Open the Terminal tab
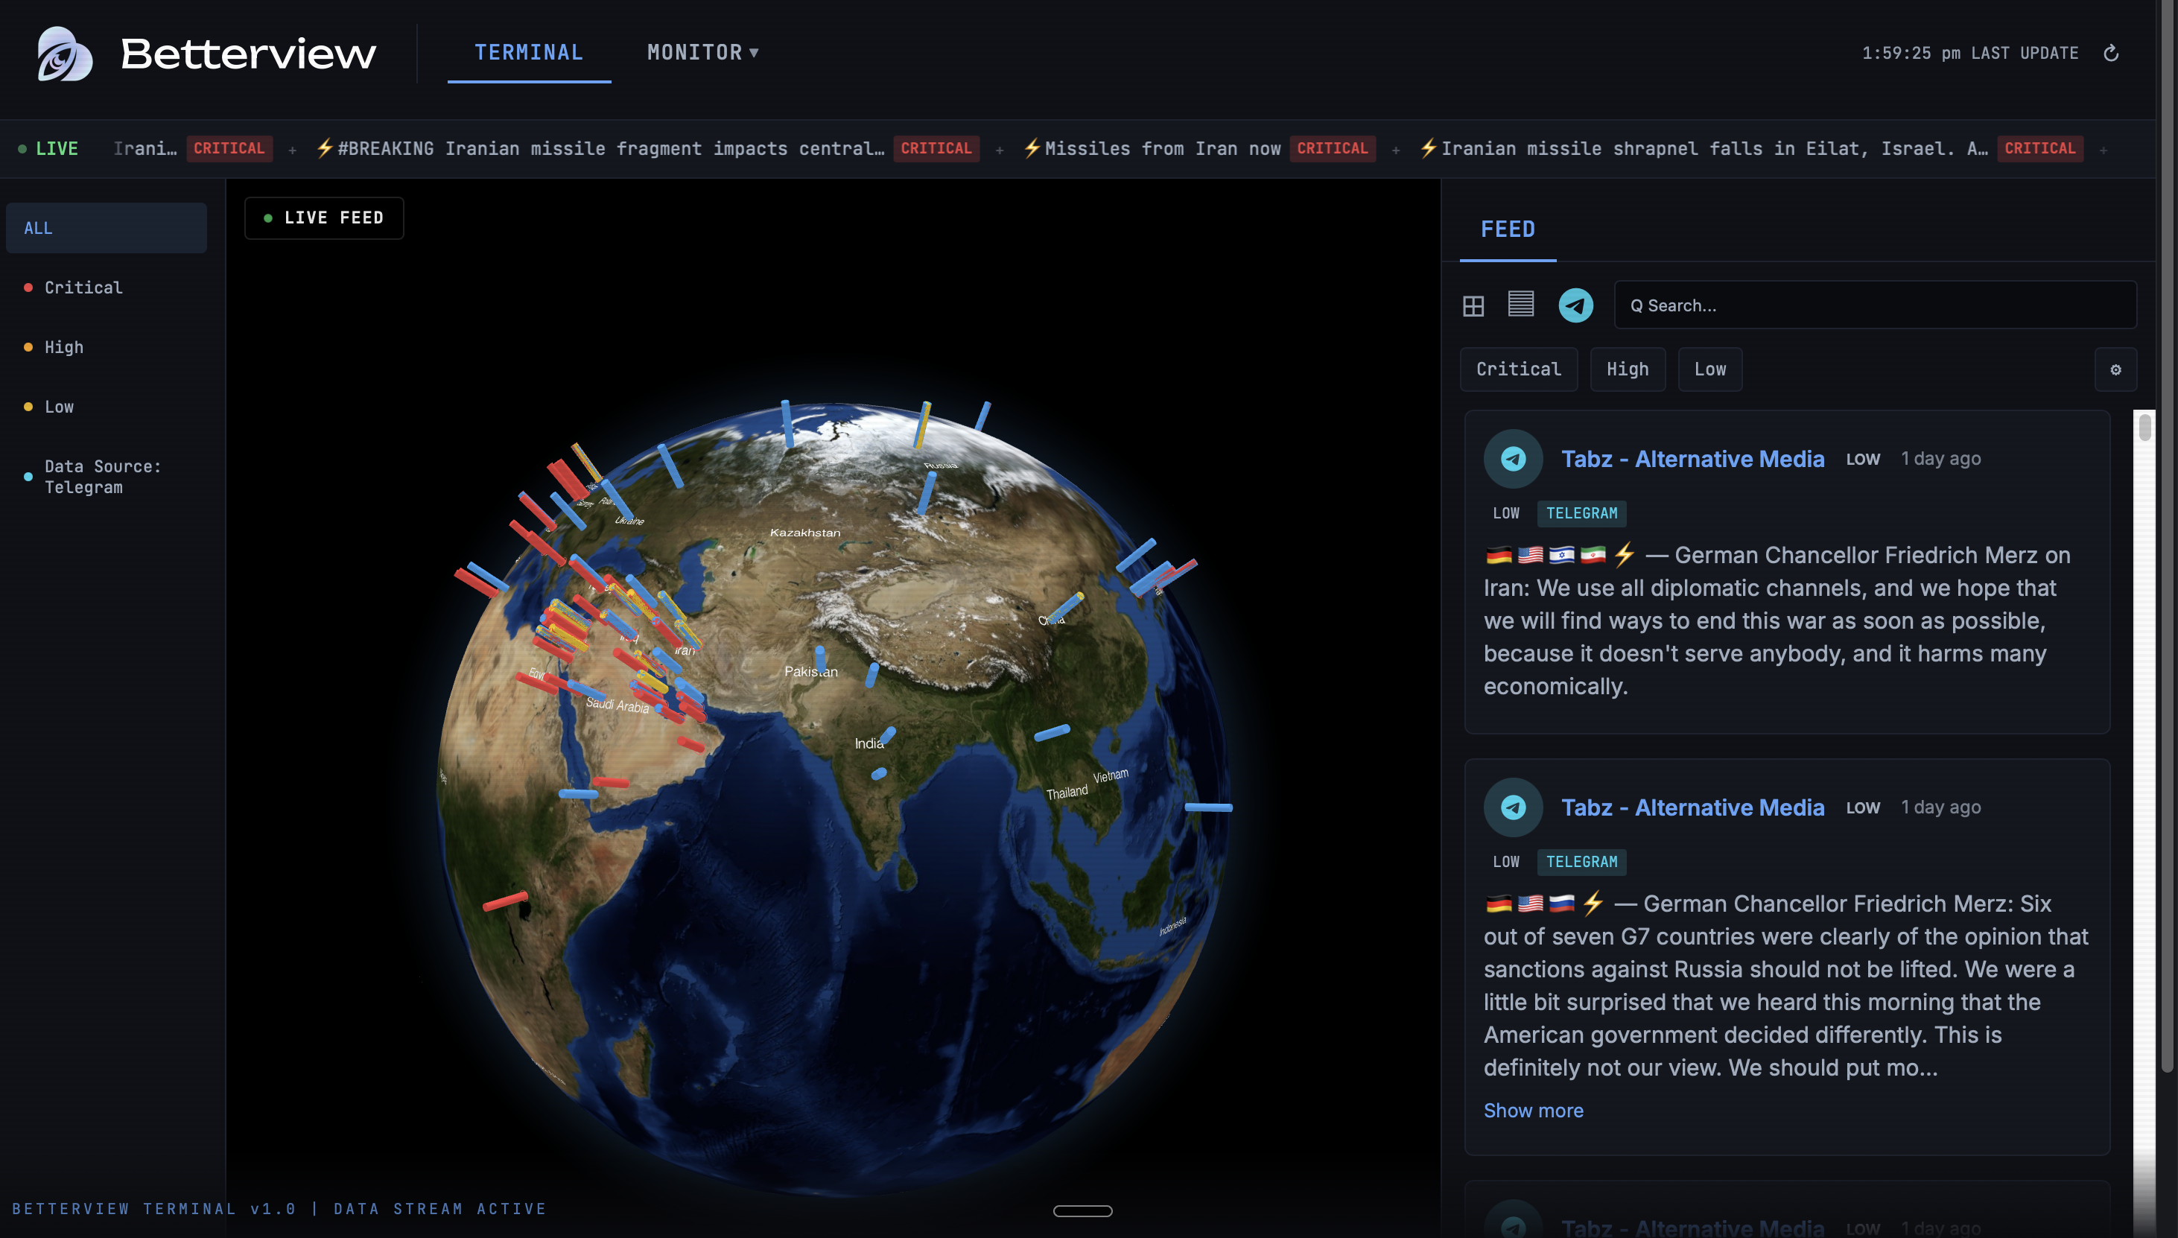 click(x=528, y=53)
